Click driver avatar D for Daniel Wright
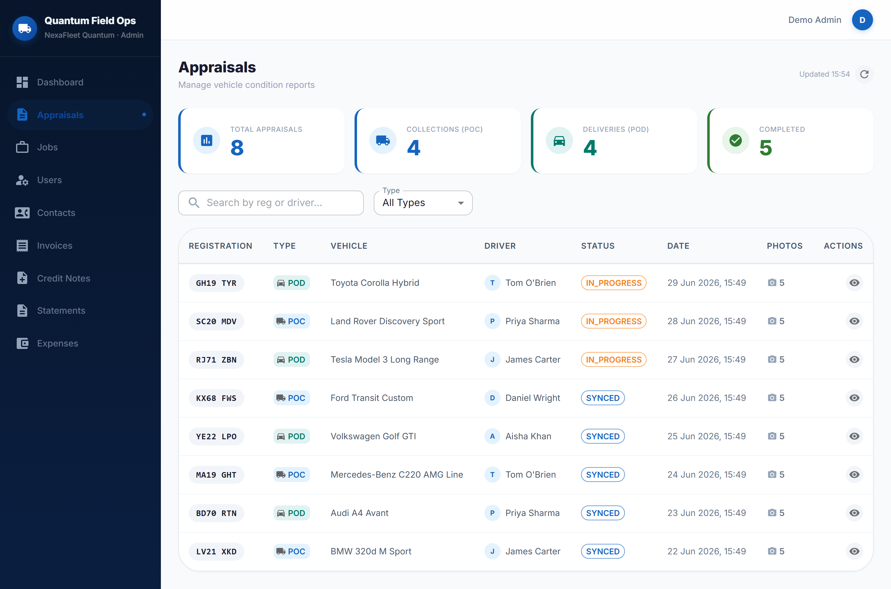 tap(492, 398)
